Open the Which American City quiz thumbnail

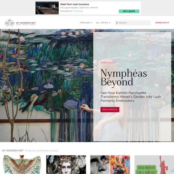154,164
